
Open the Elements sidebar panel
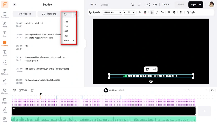pyautogui.click(x=5, y=91)
